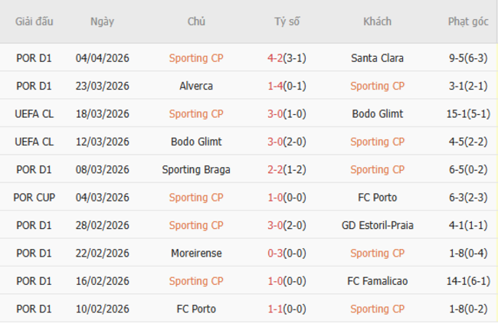Image resolution: width=498 pixels, height=324 pixels.
Task: Open the FC Famalicao team link
Action: 377,281
